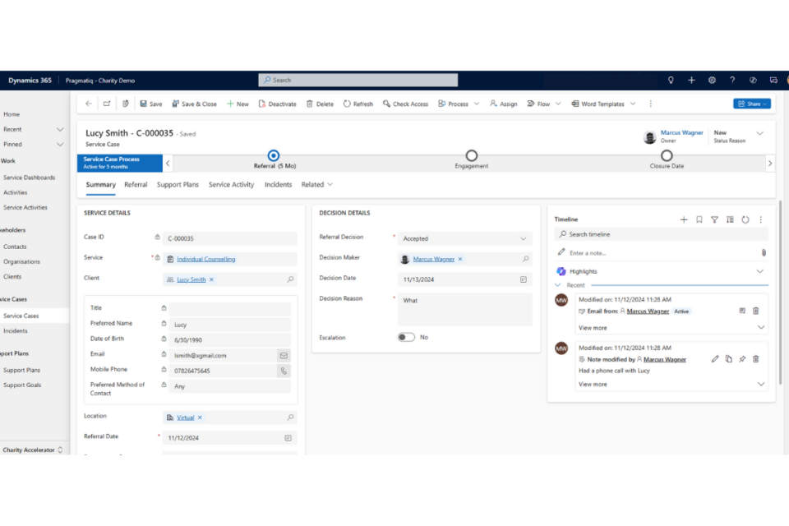Expand the Related tab dropdown
The width and height of the screenshot is (789, 526).
point(317,185)
